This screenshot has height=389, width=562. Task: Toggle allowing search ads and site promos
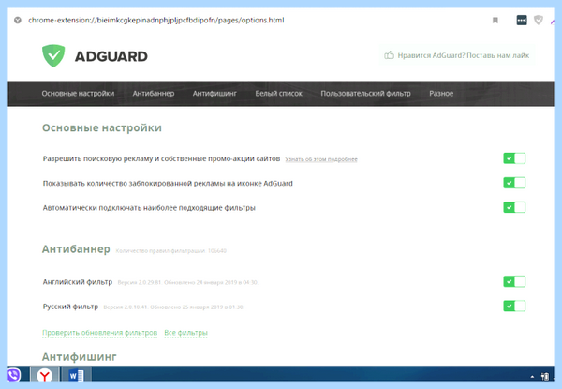point(514,158)
